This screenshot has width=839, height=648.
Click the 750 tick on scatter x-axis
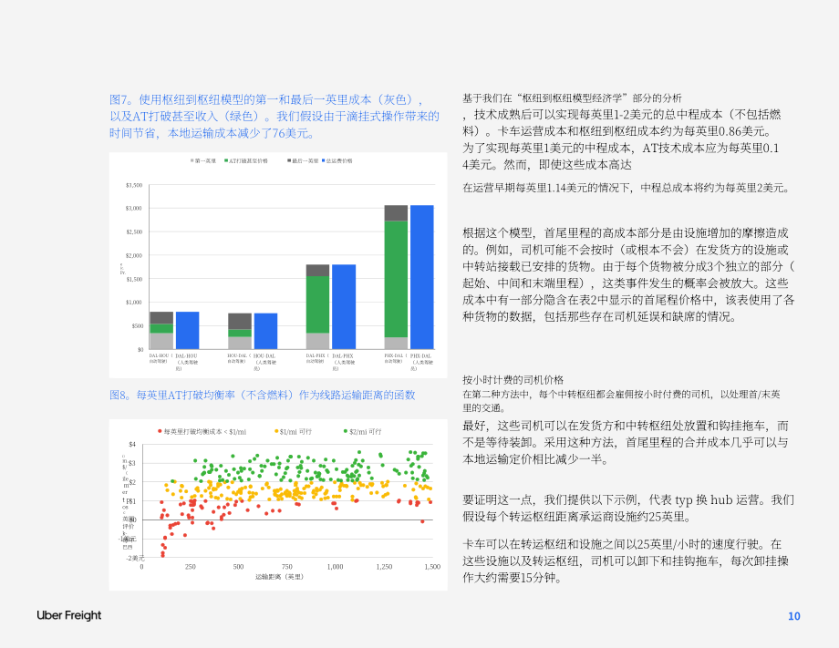(286, 567)
